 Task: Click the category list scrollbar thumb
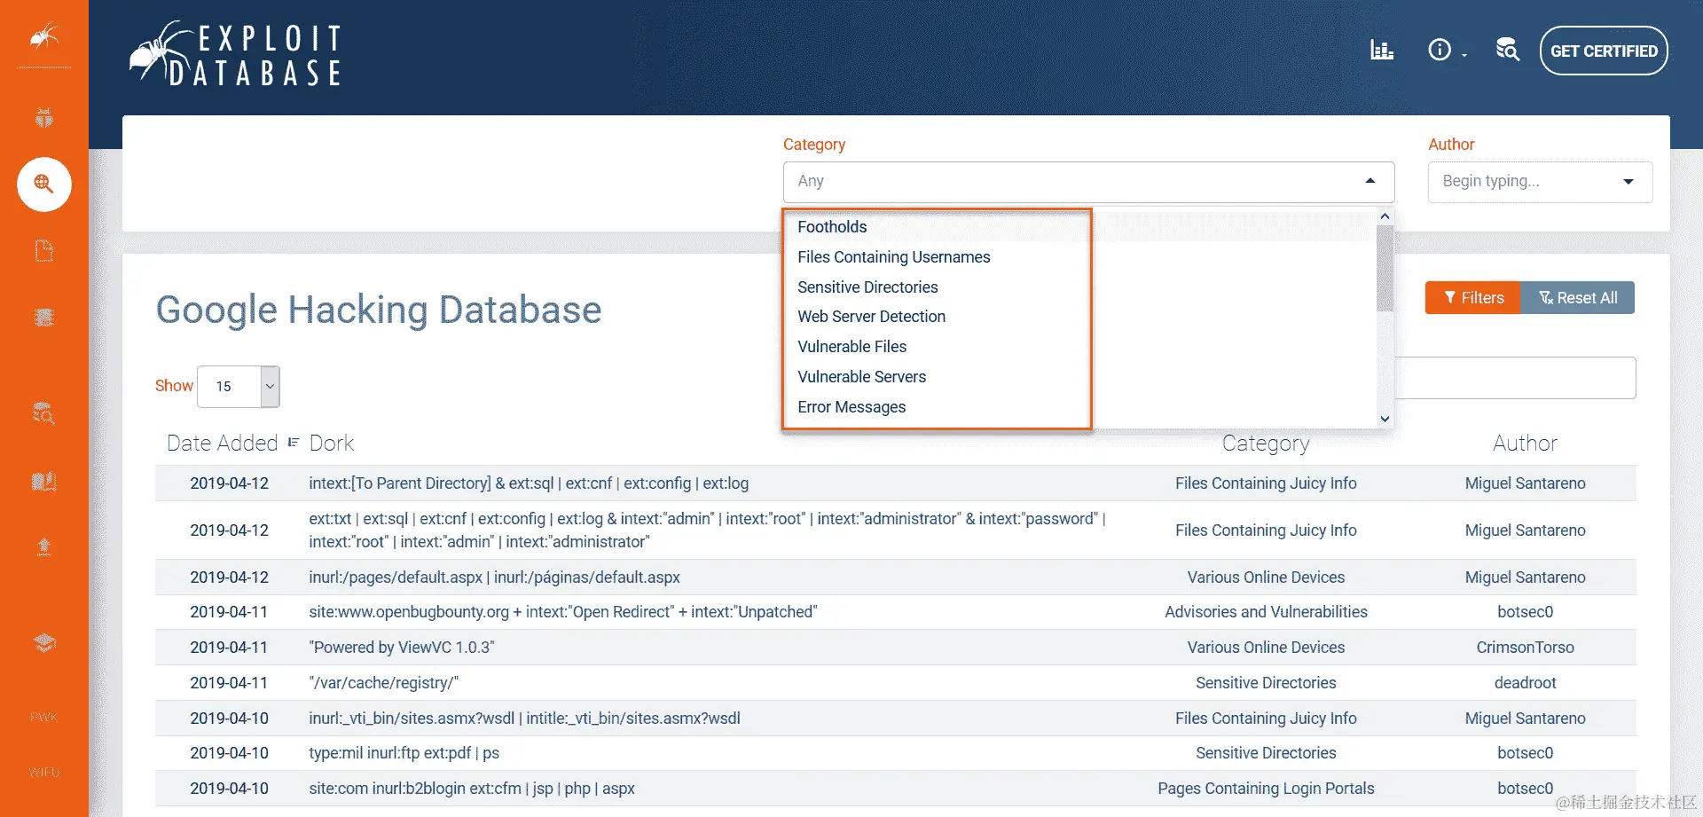pos(1385,269)
